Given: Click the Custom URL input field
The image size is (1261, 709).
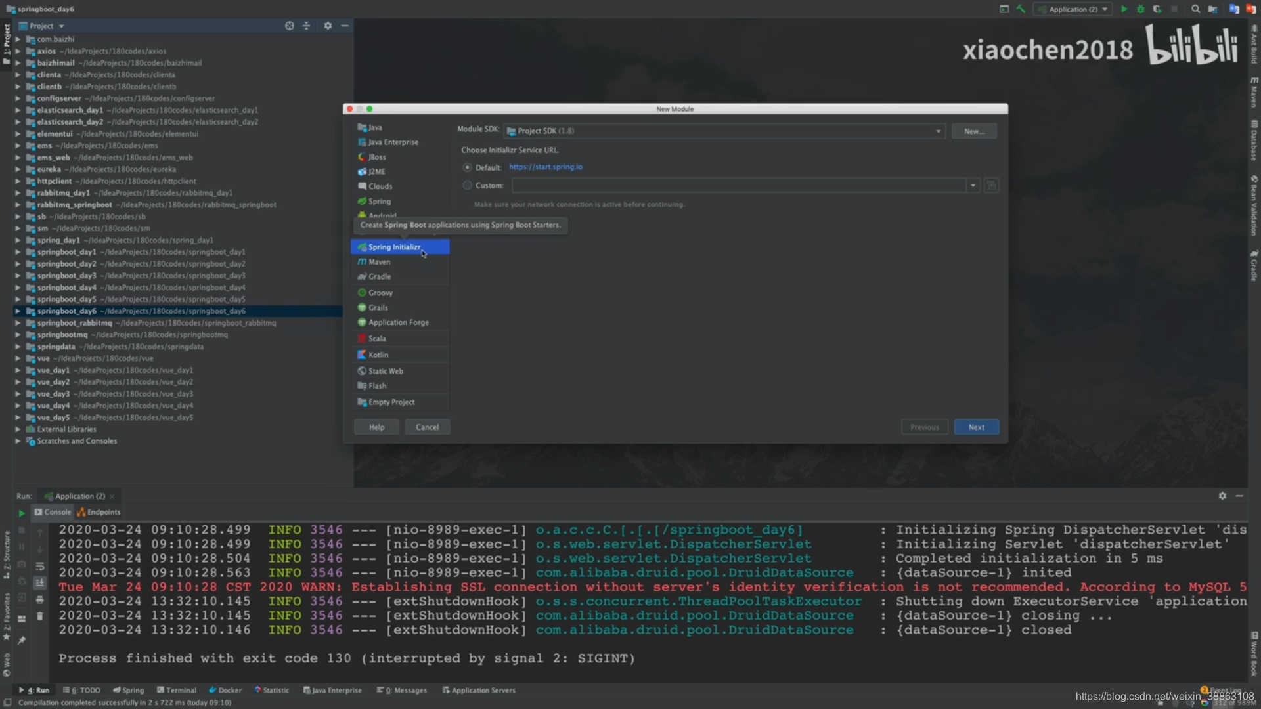Looking at the screenshot, I should point(739,186).
